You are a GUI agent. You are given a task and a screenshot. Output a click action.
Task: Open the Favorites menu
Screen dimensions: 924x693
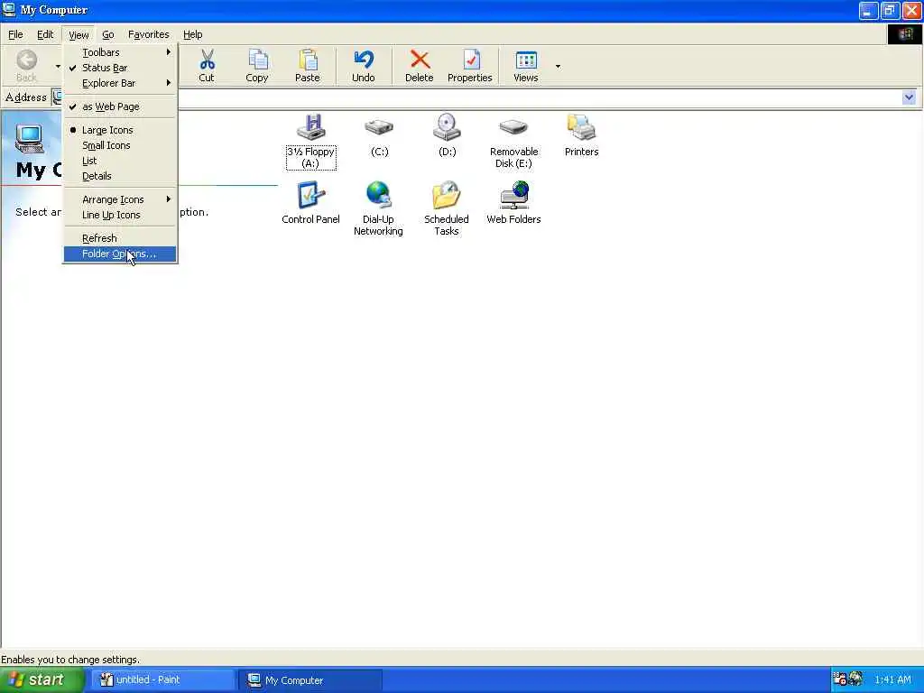149,34
